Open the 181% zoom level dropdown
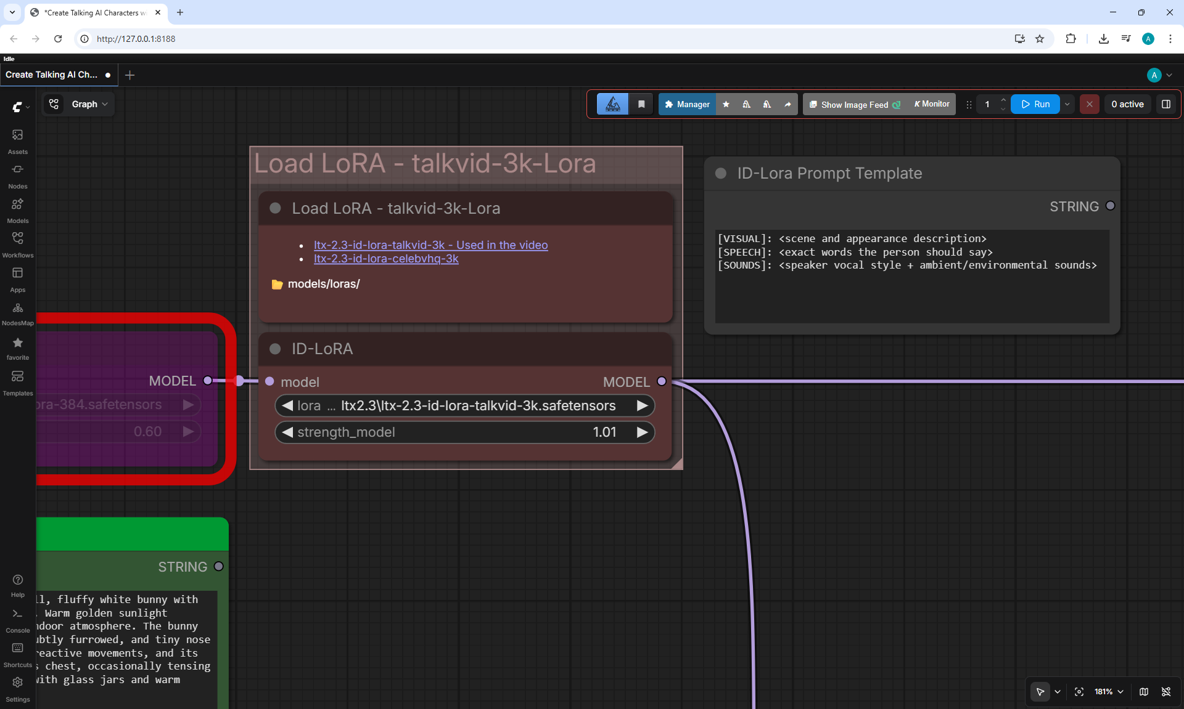 [1109, 692]
